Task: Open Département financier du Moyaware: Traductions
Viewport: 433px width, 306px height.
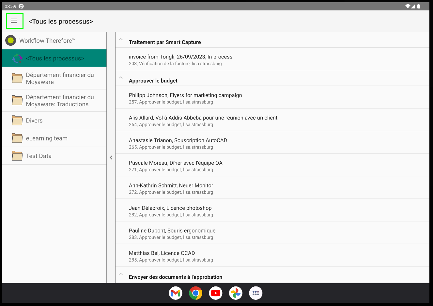Action: click(x=54, y=101)
